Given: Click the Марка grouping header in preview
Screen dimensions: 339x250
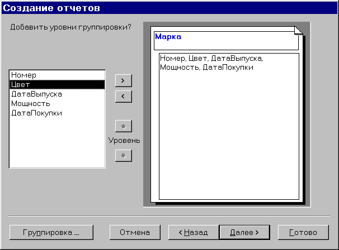Looking at the screenshot, I should click(226, 41).
